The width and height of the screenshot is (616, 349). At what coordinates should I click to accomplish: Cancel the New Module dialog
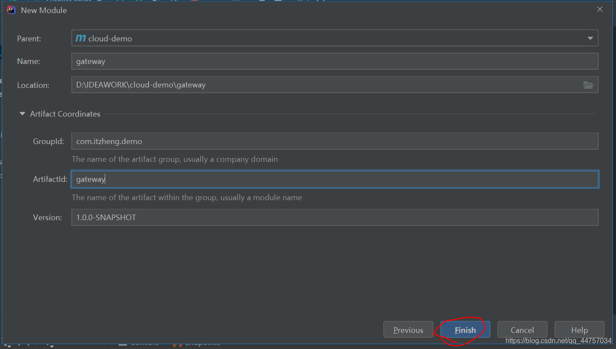[x=522, y=330]
